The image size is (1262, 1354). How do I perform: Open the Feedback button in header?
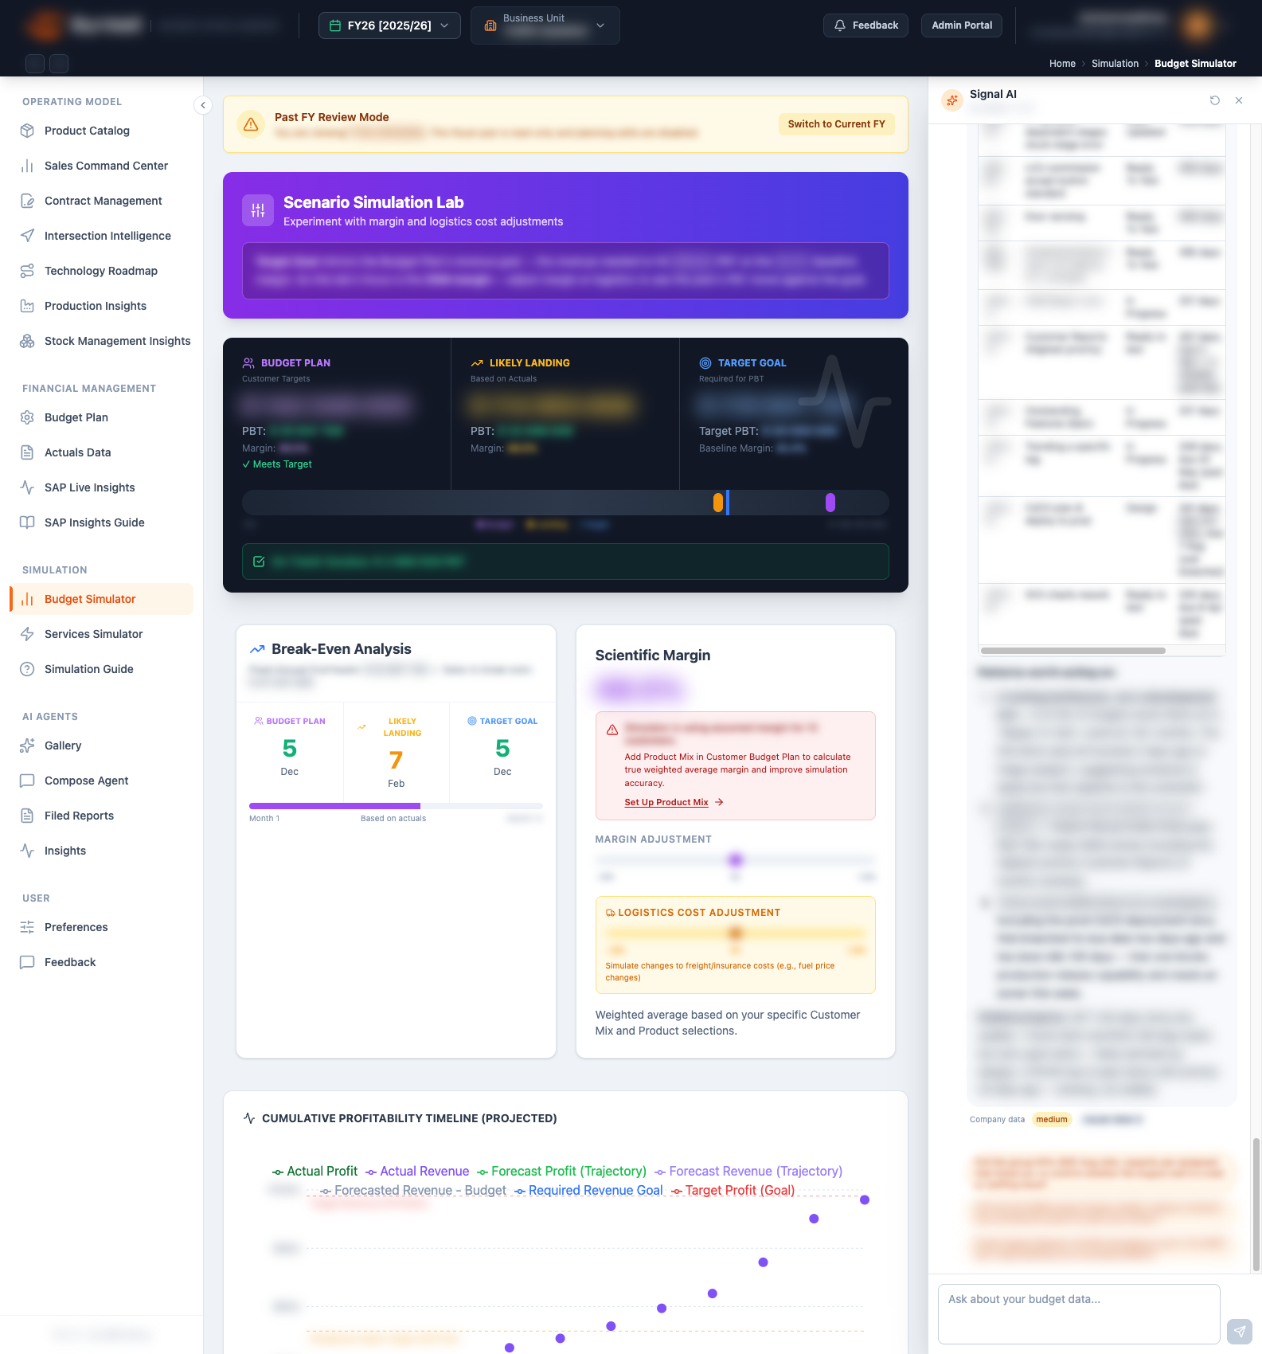[865, 25]
